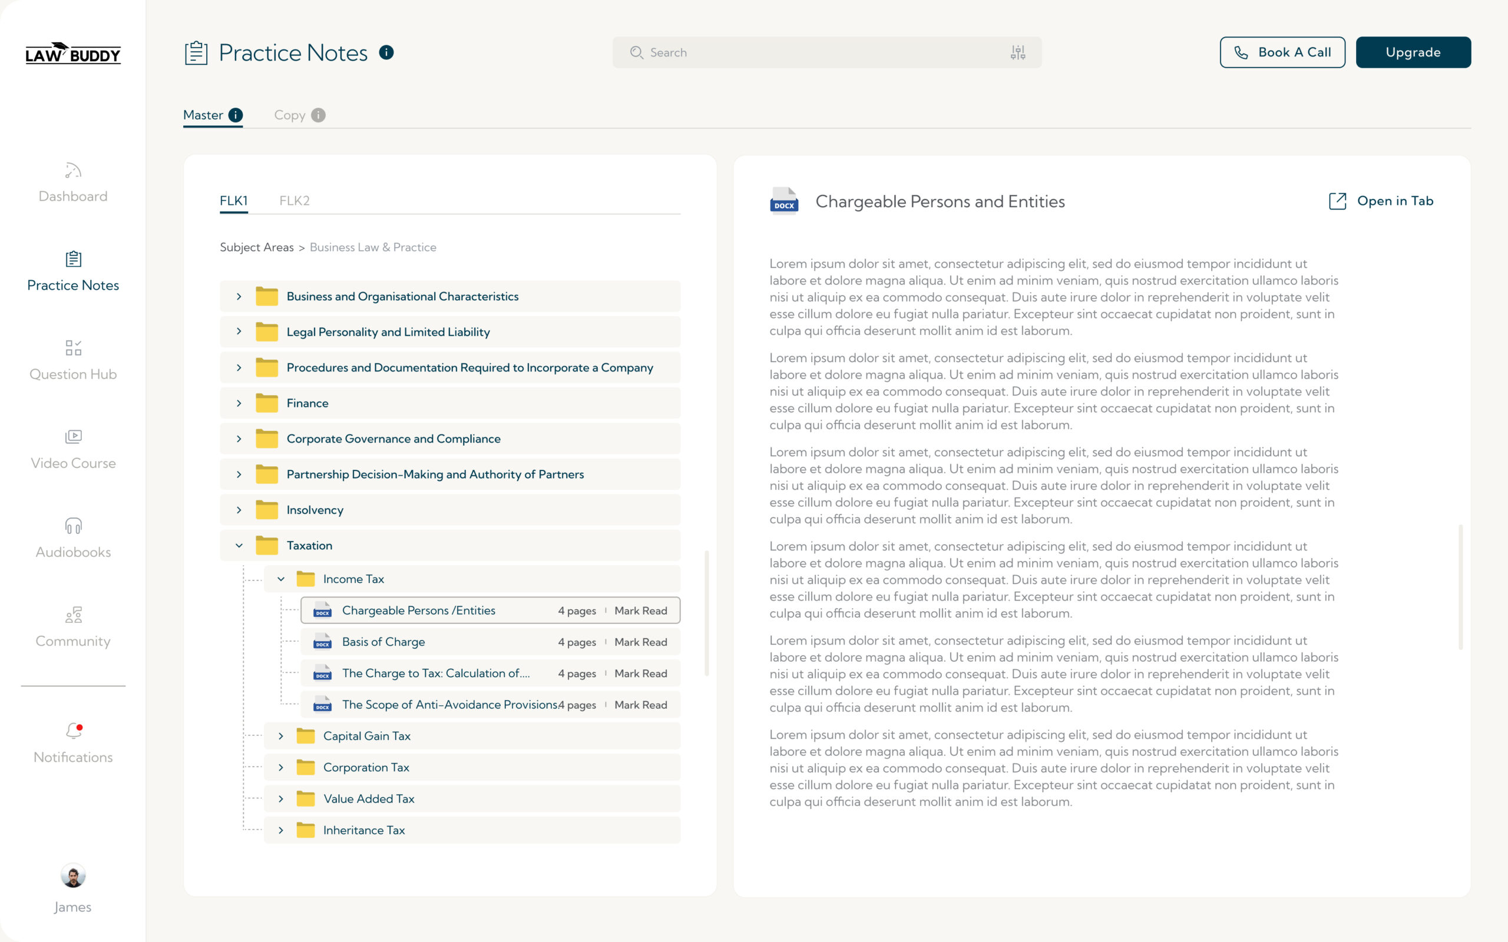Expand Corporation Tax chevron
The width and height of the screenshot is (1508, 942).
[281, 767]
